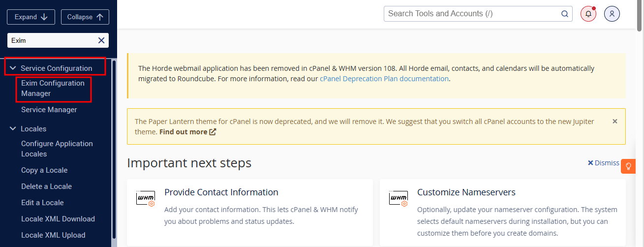Screen dimensions: 644x247
Task: Open Locale XML Download
Action: (58, 219)
